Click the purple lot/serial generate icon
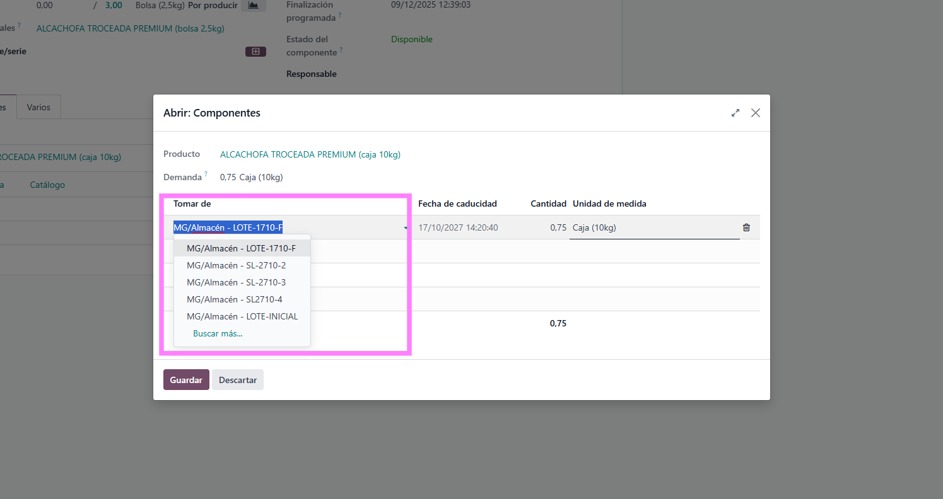 (255, 52)
